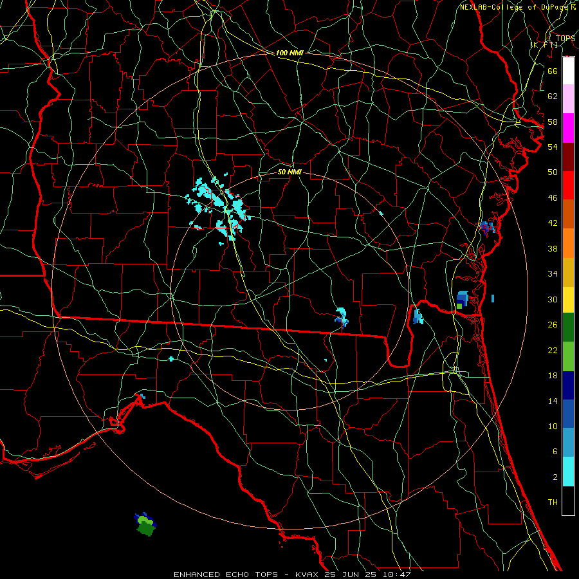Click the legend value "14"

553,401
